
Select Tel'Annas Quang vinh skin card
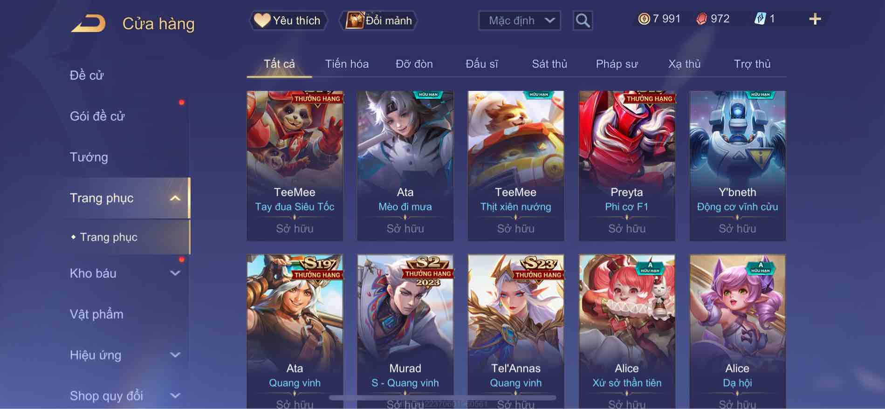516,332
